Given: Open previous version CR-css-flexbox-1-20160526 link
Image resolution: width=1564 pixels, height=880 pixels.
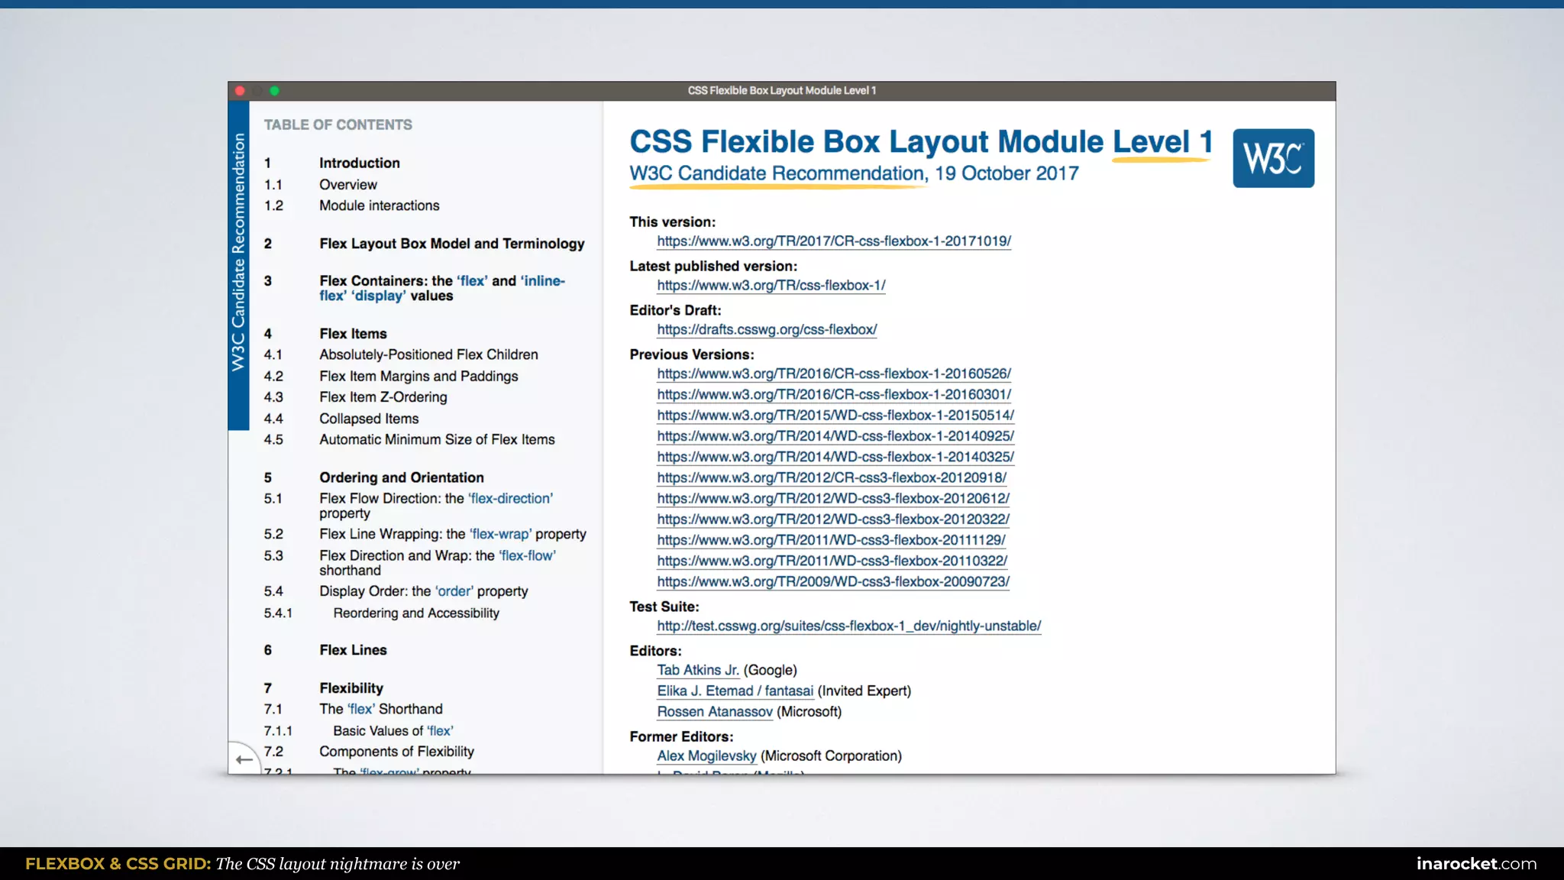Looking at the screenshot, I should (x=833, y=374).
